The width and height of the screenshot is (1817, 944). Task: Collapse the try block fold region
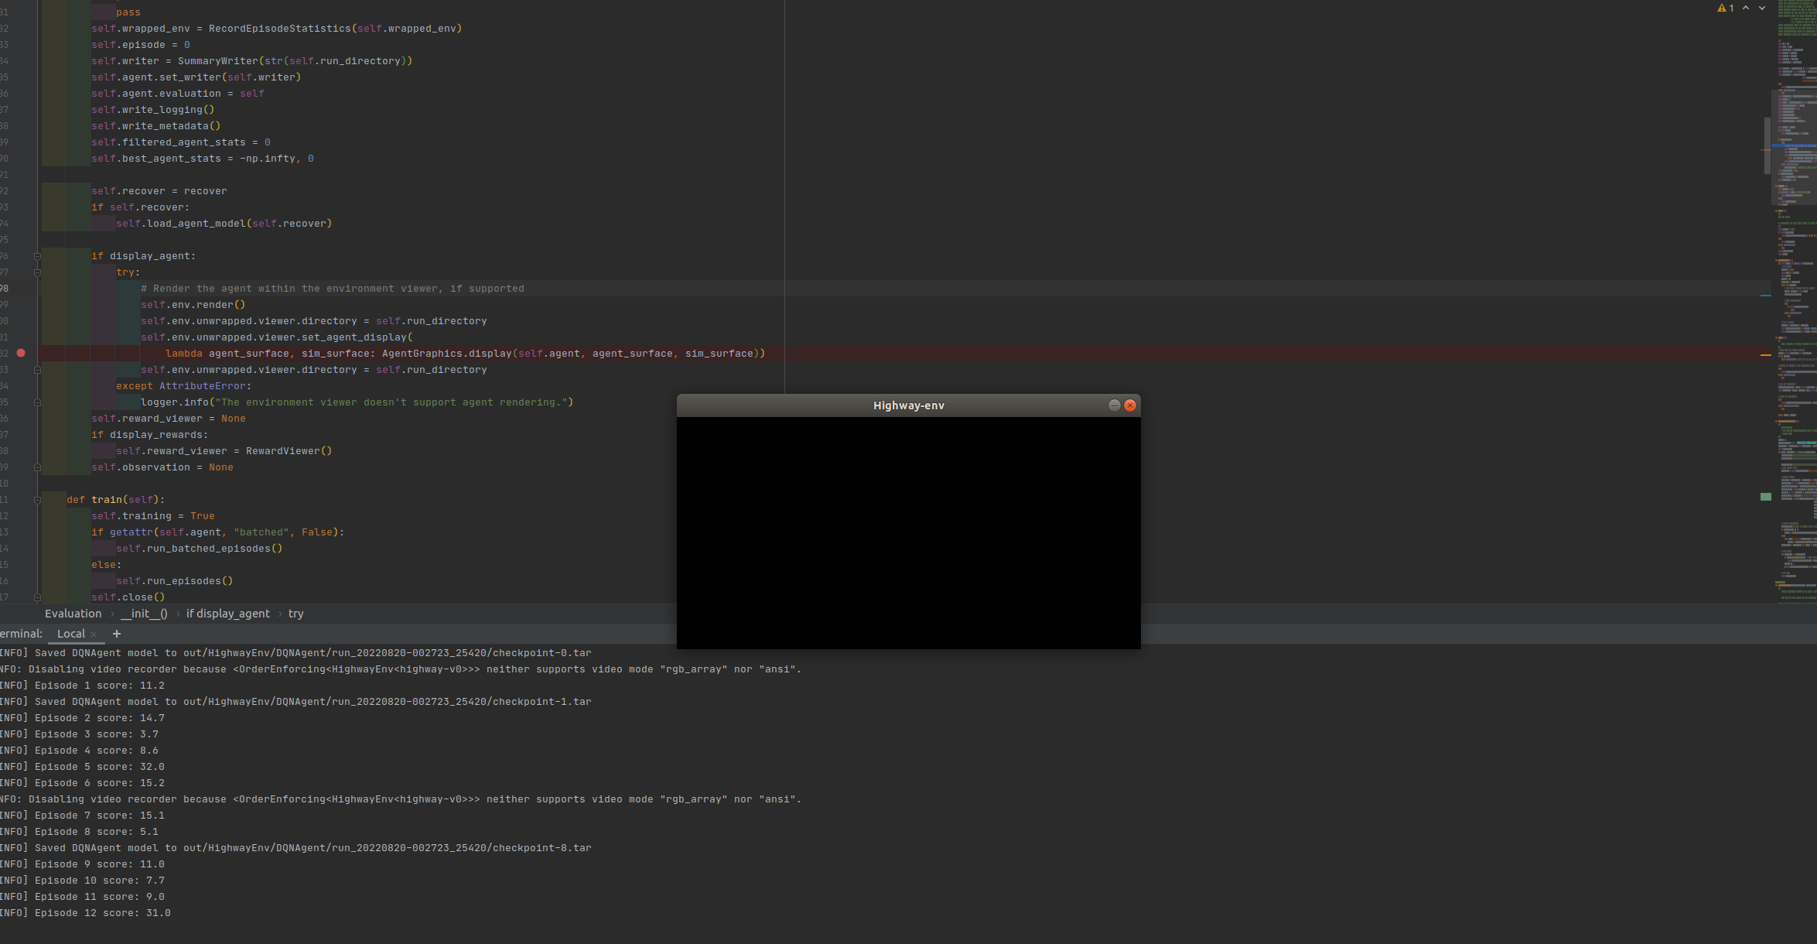[37, 272]
